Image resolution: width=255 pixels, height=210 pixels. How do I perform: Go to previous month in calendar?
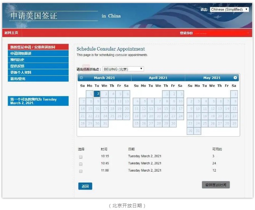pos(81,78)
